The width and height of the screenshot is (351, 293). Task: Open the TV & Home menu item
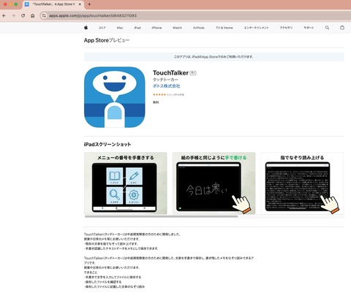tap(224, 28)
